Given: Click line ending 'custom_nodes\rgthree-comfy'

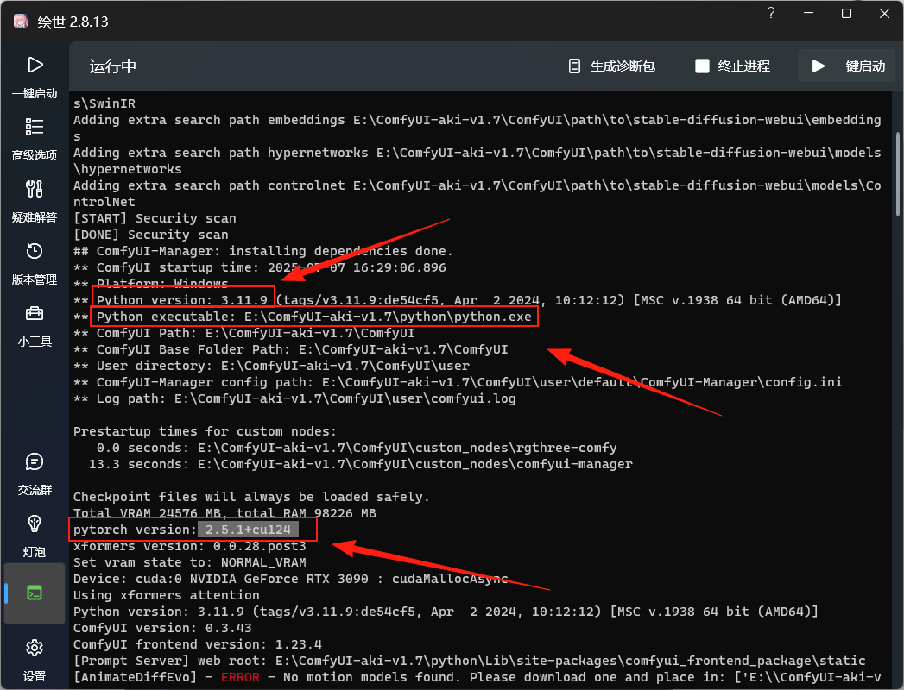Looking at the screenshot, I should [x=357, y=448].
